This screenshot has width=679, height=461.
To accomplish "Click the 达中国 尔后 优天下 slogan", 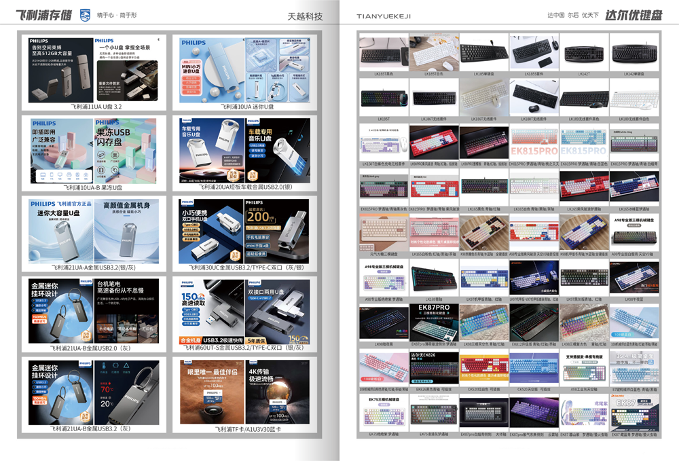I will click(x=573, y=15).
